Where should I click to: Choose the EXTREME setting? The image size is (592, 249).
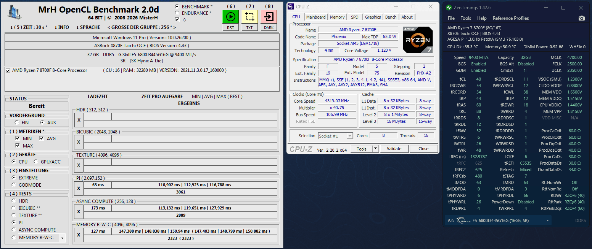[14, 178]
